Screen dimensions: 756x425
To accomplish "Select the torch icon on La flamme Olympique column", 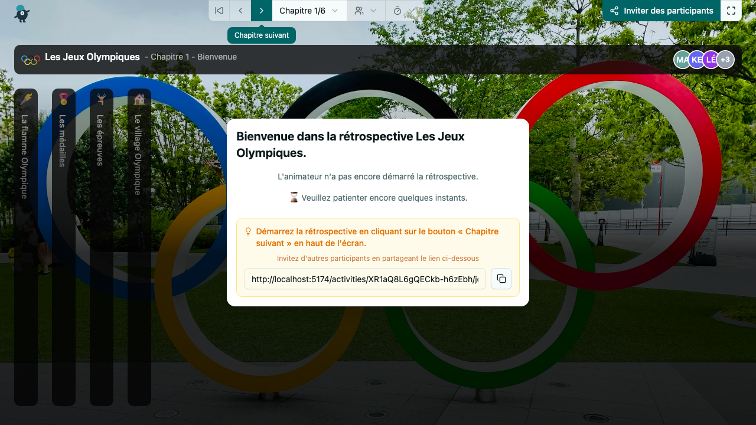I will point(26,97).
